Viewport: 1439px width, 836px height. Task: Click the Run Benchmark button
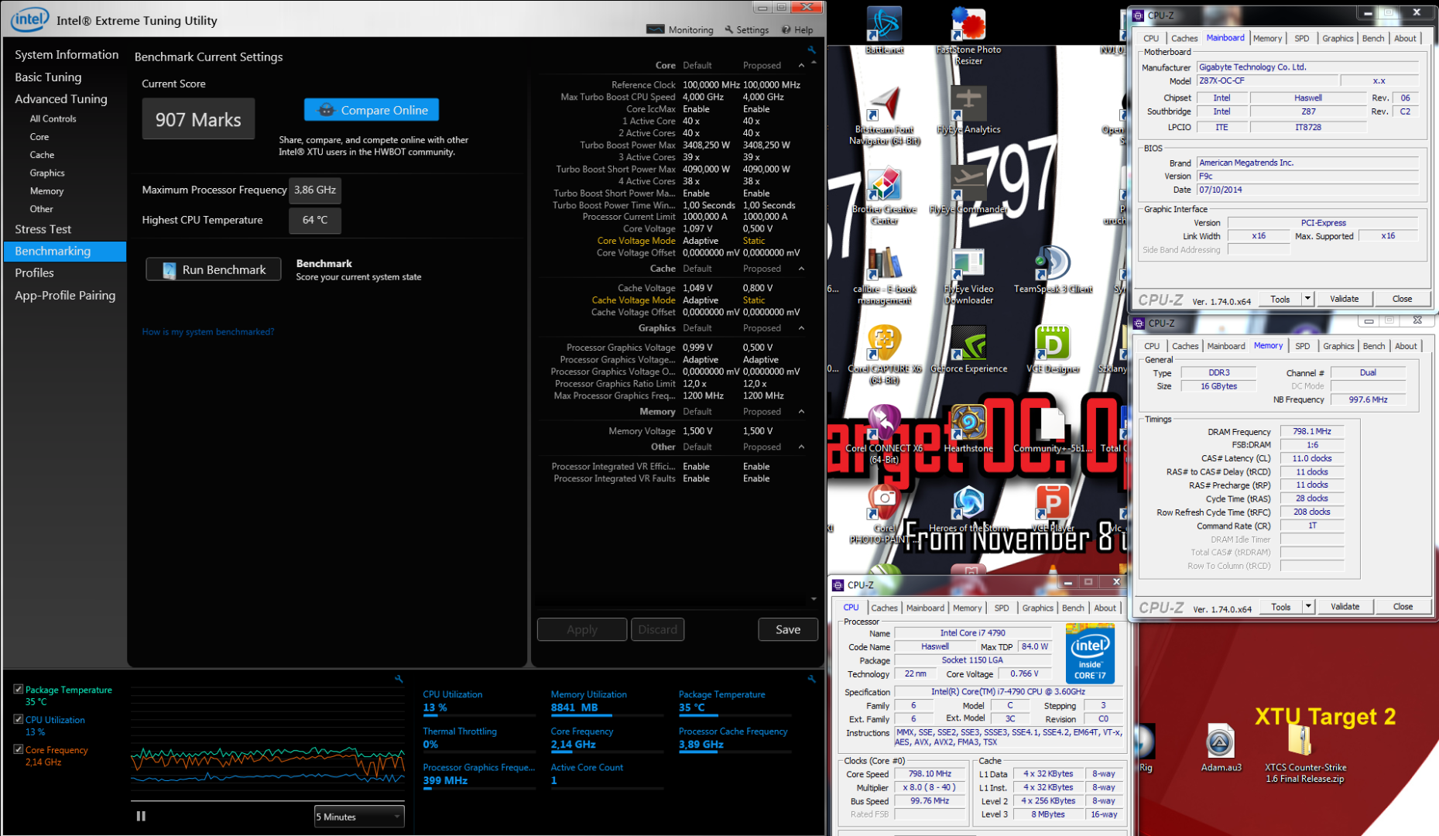point(214,269)
